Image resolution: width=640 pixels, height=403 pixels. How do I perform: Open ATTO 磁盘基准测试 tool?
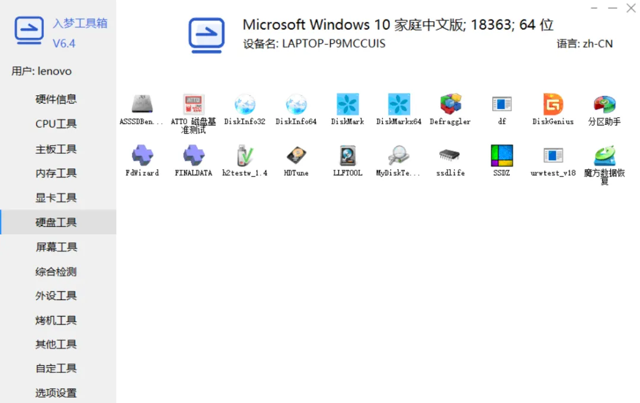[x=193, y=113]
